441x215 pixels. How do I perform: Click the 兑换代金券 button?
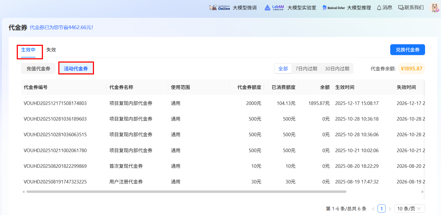coord(407,50)
